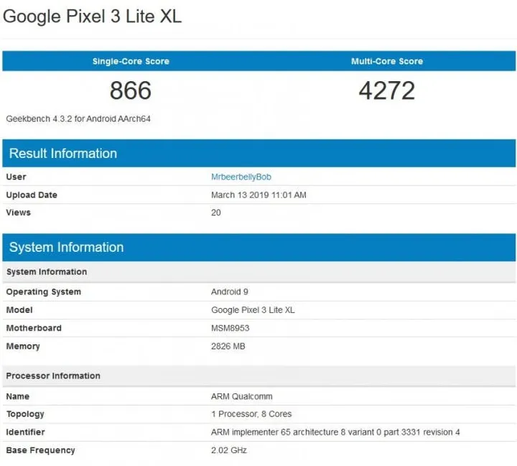Click the processor name ARM Qualcomm
This screenshot has width=517, height=466.
(241, 396)
